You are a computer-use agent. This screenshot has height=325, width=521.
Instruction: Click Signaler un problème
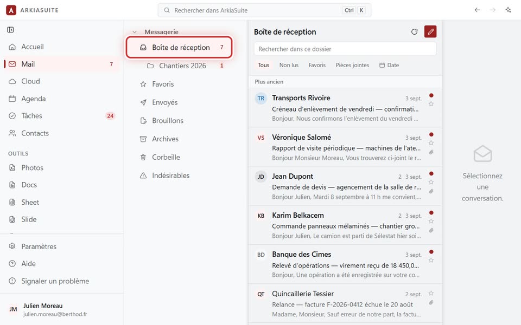[x=62, y=281]
